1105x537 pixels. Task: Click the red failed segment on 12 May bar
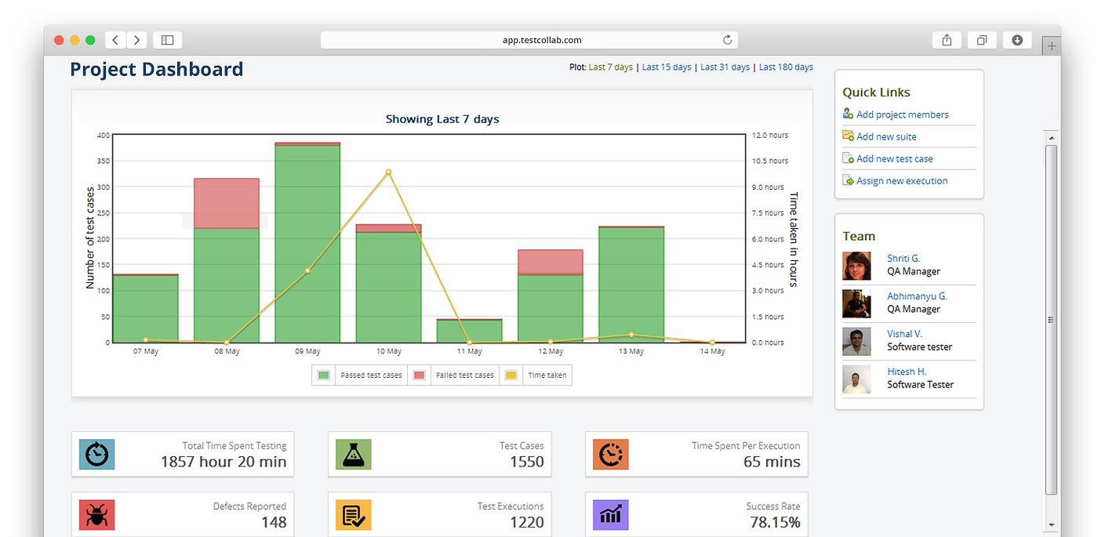551,262
